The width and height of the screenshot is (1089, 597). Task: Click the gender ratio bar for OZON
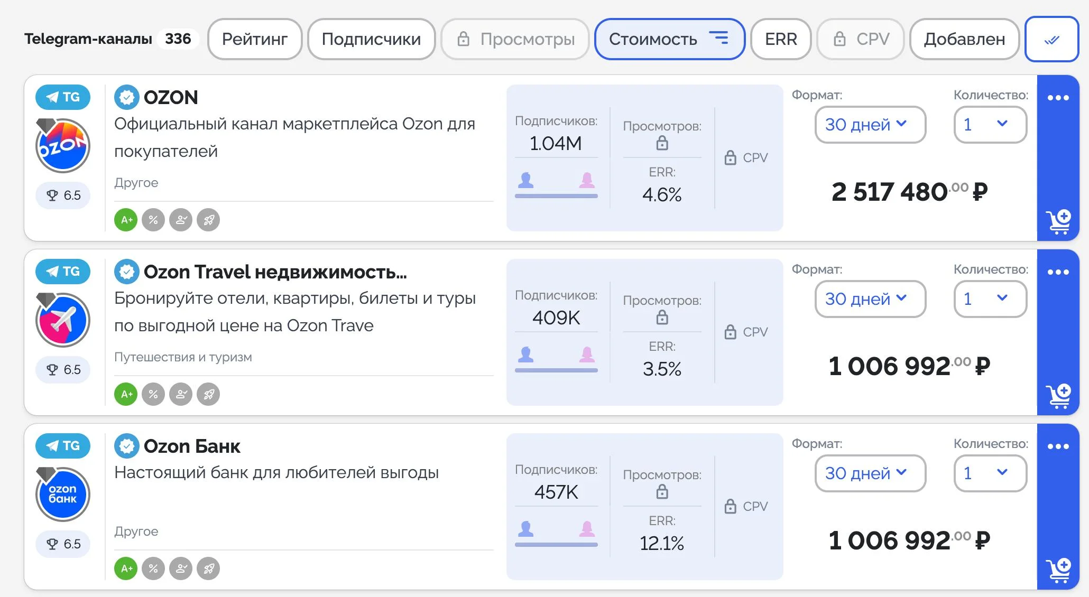(556, 195)
